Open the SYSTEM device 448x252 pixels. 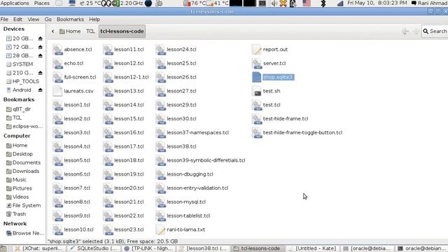tap(20, 64)
